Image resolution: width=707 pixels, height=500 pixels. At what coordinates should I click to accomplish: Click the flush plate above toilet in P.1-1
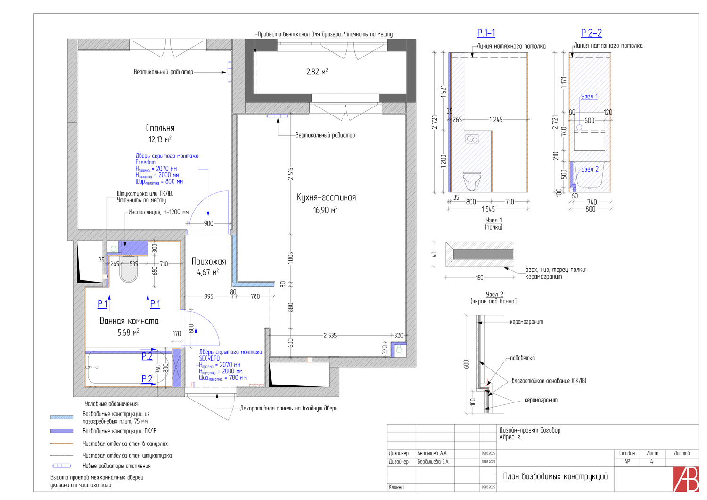472,139
